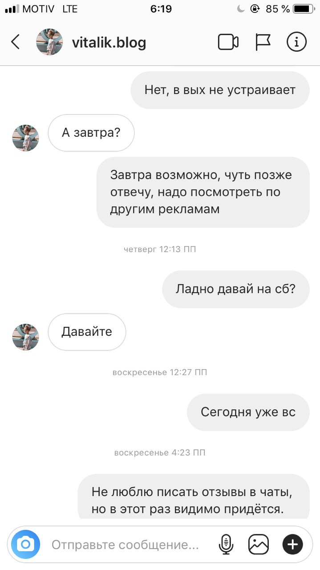Tap the black plus button
This screenshot has height=570, width=320.
click(x=293, y=544)
